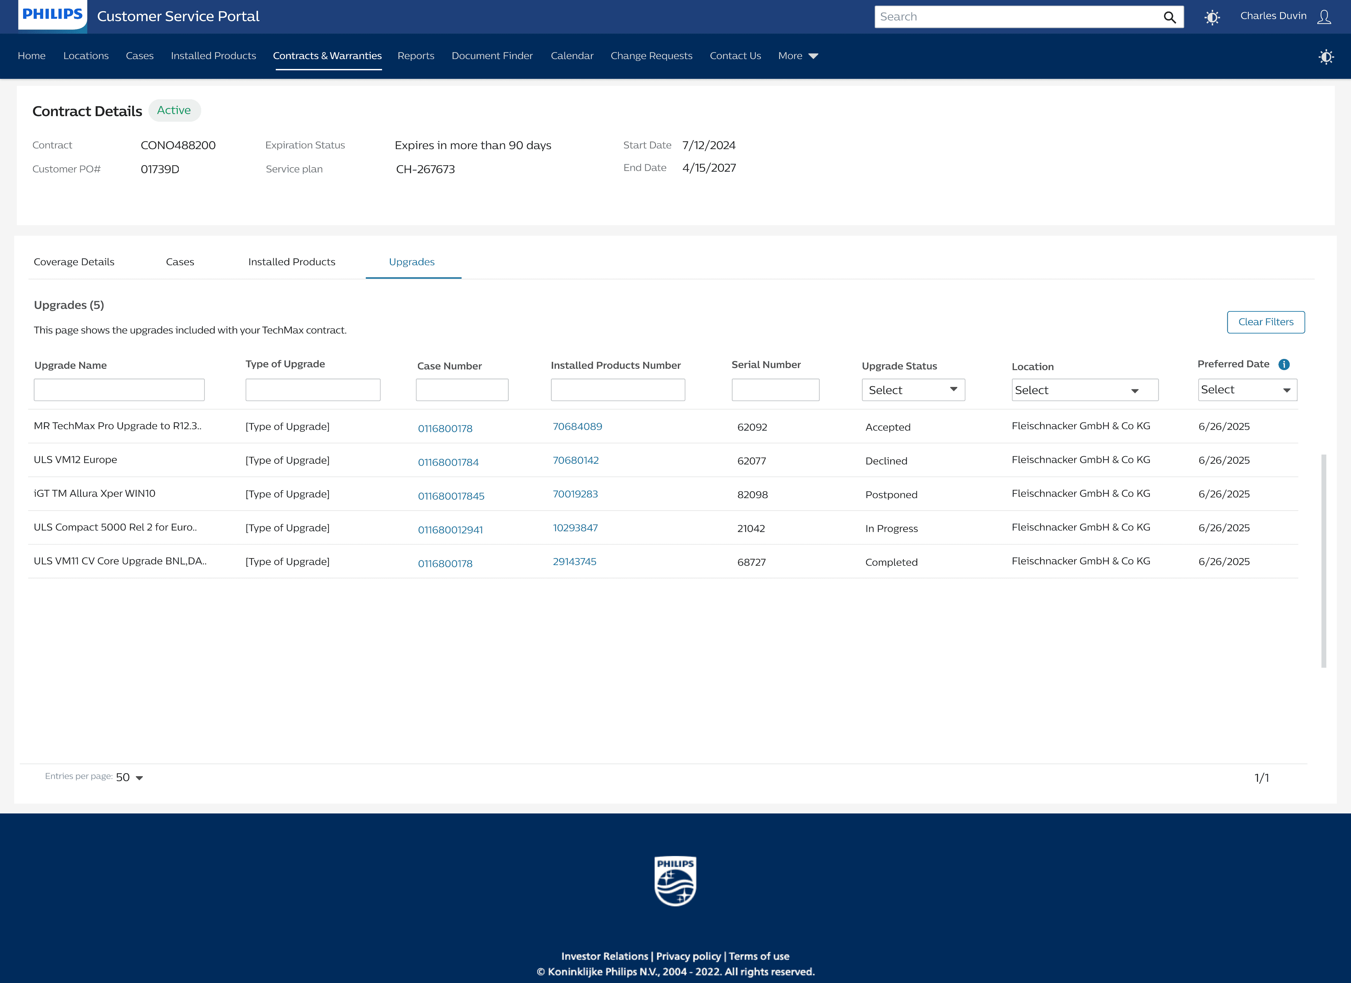Open the Installed Products sub-tab
1351x983 pixels.
coord(291,262)
